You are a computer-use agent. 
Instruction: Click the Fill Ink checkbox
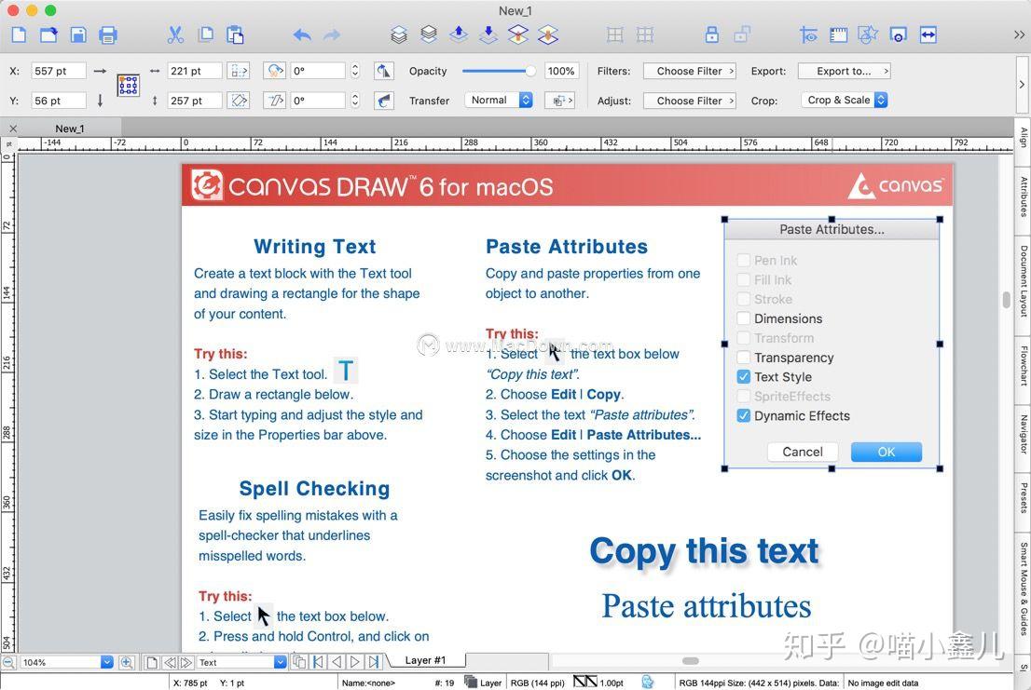(x=744, y=279)
